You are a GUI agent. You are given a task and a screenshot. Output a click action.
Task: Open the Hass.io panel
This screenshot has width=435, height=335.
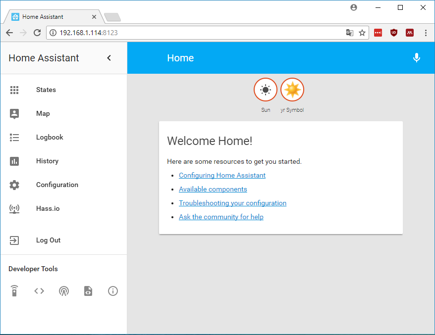click(x=48, y=208)
